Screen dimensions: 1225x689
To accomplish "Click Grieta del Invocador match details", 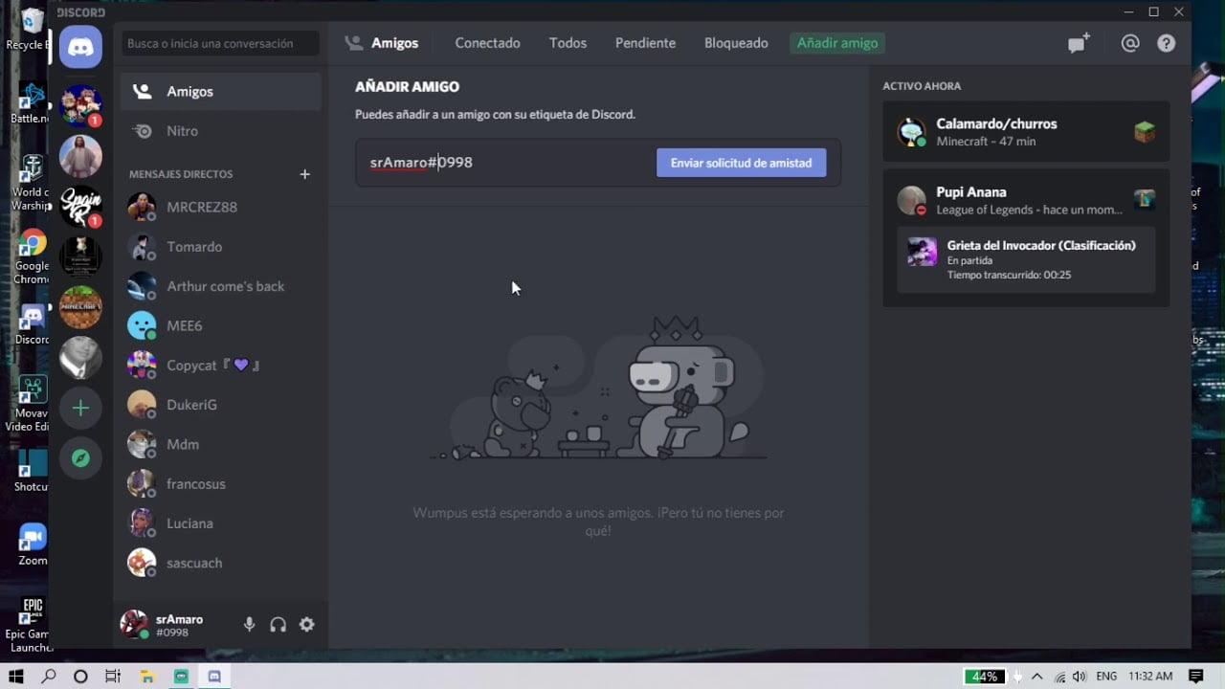I will (x=1026, y=259).
